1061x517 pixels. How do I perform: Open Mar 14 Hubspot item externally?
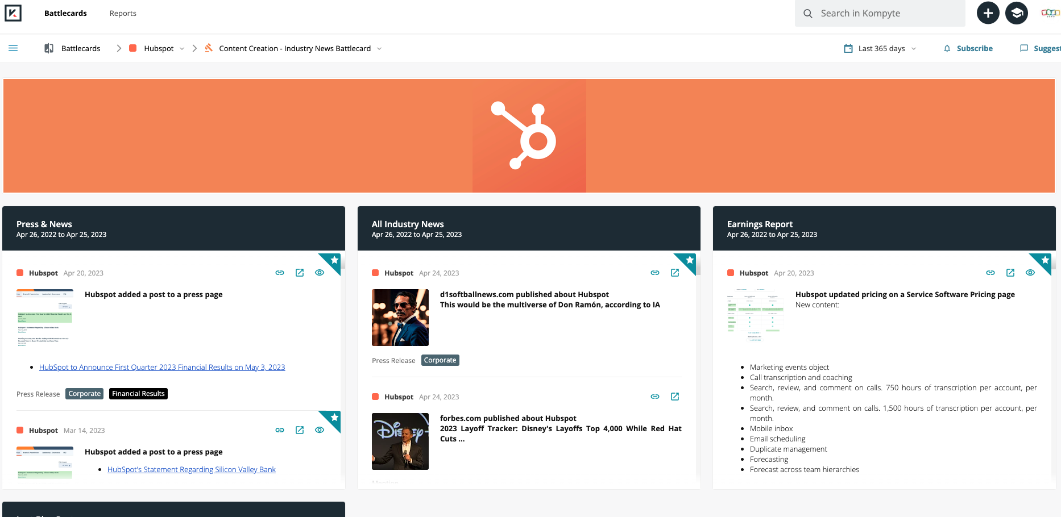(x=300, y=430)
